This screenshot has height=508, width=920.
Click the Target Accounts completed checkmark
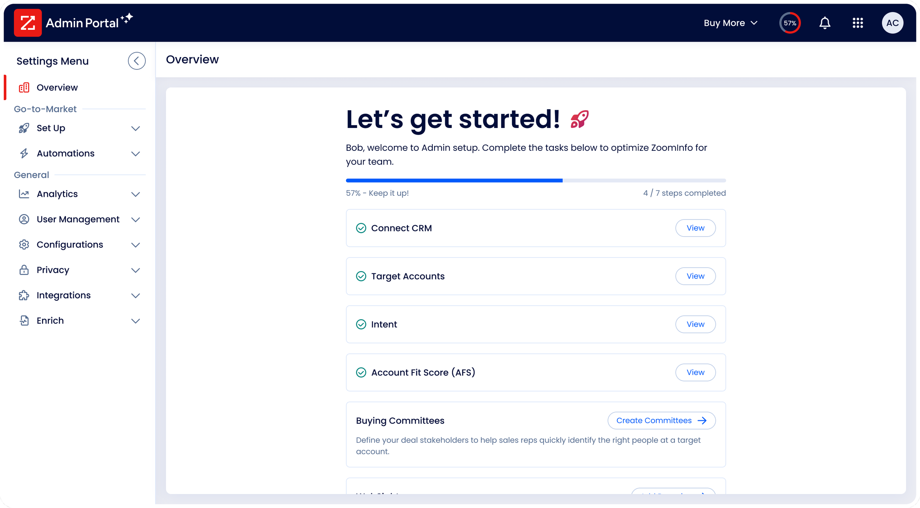(x=361, y=276)
